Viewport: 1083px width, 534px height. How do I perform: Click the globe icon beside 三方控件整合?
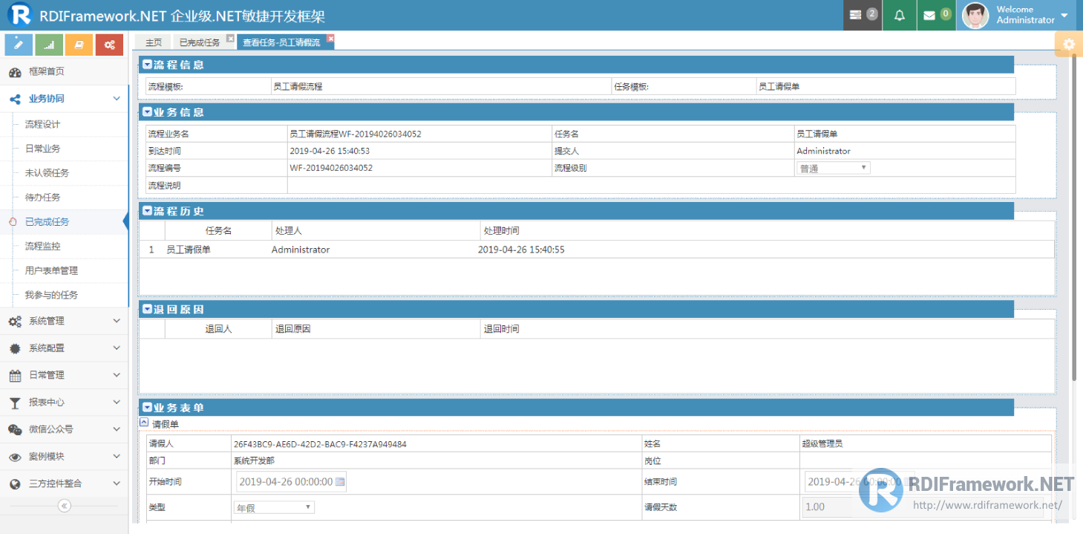15,483
